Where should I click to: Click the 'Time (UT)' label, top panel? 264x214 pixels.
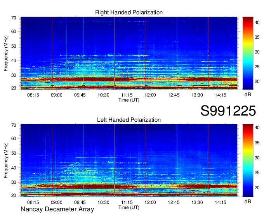[x=129, y=100]
